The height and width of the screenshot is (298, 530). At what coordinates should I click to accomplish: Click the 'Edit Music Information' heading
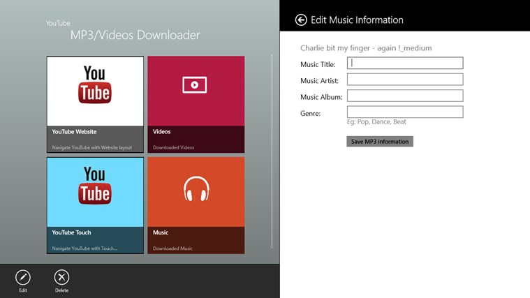(357, 20)
